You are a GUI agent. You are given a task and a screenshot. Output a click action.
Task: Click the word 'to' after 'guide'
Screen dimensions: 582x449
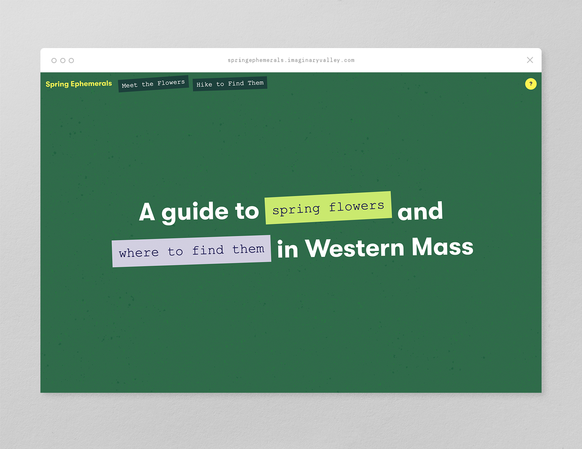[247, 211]
